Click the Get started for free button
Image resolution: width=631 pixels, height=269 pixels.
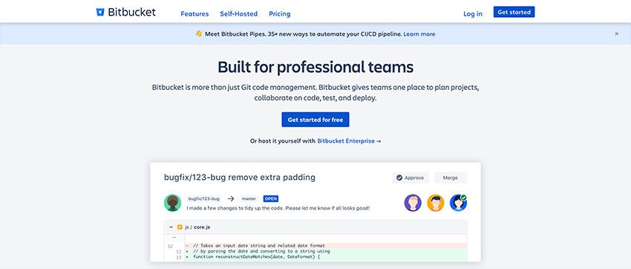coord(315,120)
